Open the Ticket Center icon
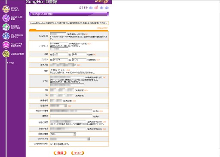 tap(6, 27)
